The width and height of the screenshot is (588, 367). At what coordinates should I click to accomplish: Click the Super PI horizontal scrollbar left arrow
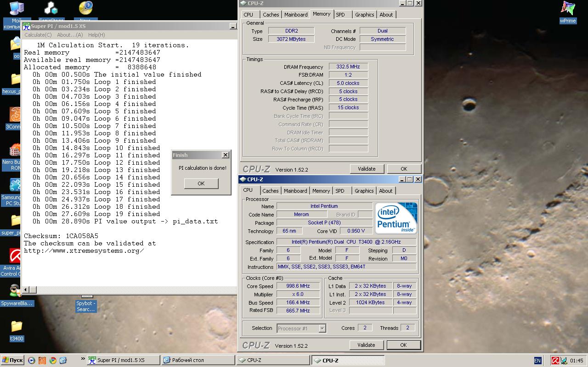pyautogui.click(x=26, y=289)
